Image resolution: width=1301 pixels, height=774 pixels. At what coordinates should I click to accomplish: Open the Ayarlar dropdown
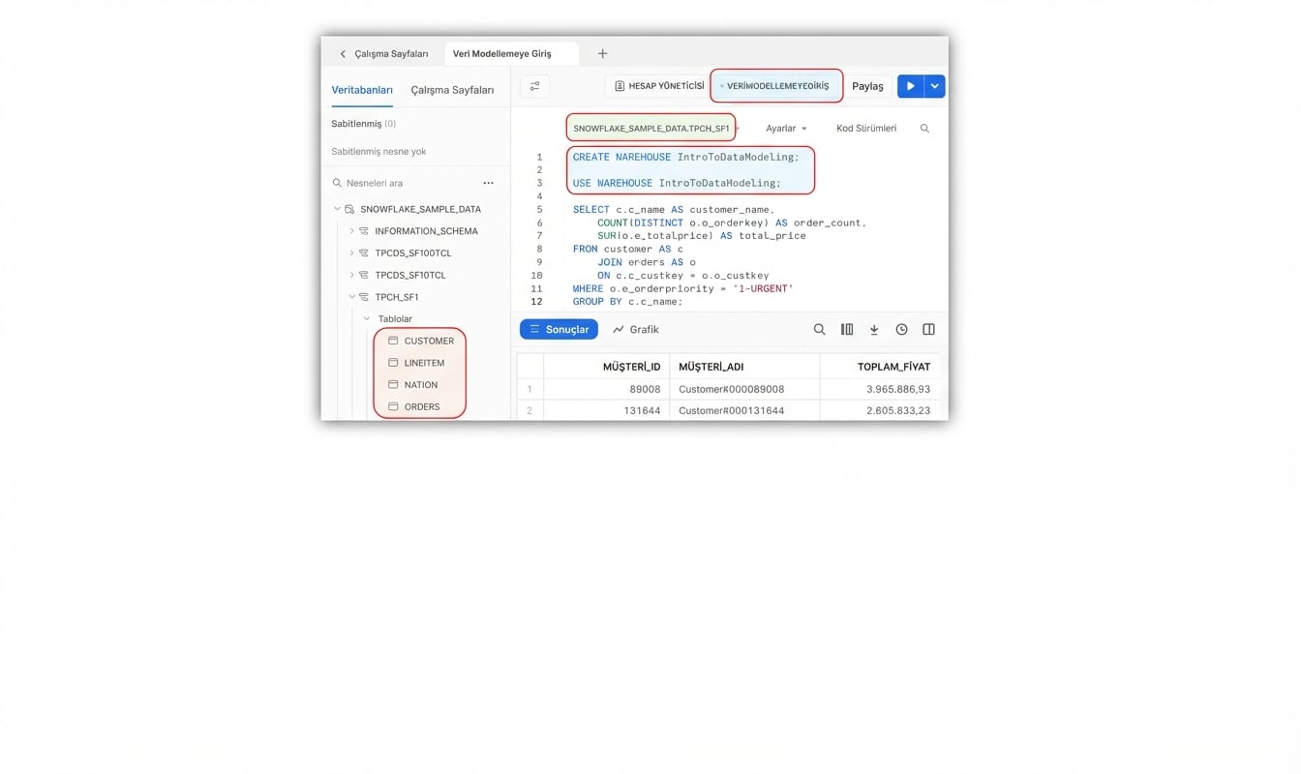point(785,129)
